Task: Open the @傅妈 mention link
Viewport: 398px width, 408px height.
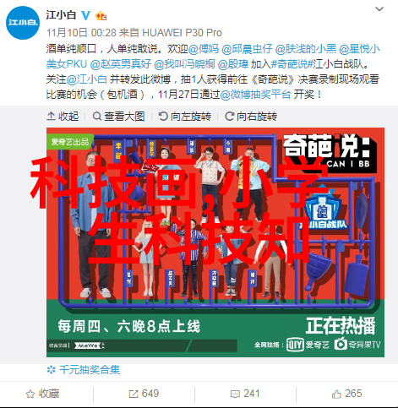Action: pyautogui.click(x=204, y=49)
